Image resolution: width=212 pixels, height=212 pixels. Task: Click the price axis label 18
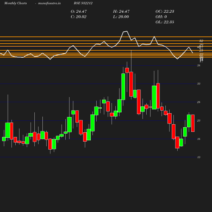click(199, 139)
